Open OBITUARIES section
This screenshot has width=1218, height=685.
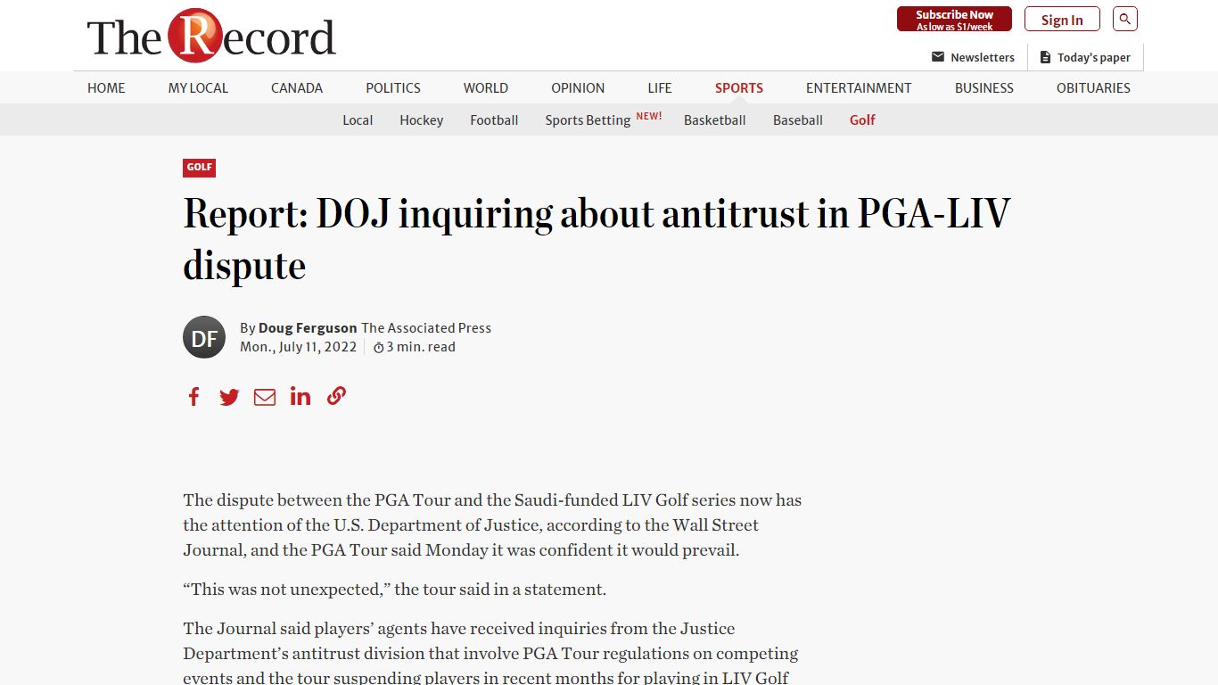pyautogui.click(x=1093, y=87)
